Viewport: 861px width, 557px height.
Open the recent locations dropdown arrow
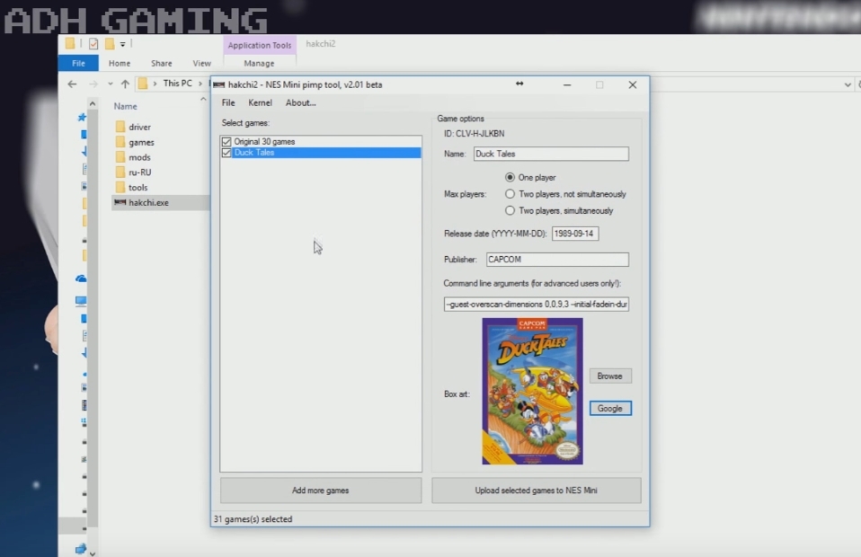coord(110,84)
